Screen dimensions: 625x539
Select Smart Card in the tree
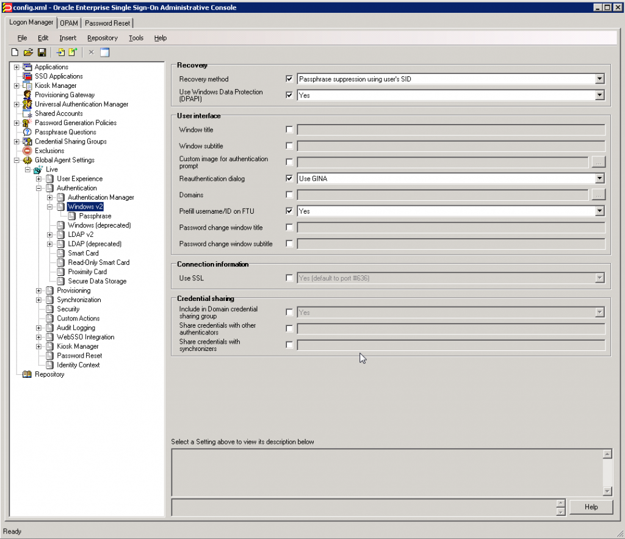click(83, 253)
